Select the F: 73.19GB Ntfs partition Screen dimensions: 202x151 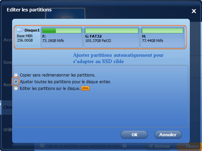(x=62, y=37)
